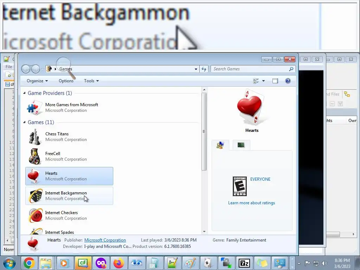Select the Internet Backgammon dice icon
Viewport: 360px width, 270px height.
36,196
